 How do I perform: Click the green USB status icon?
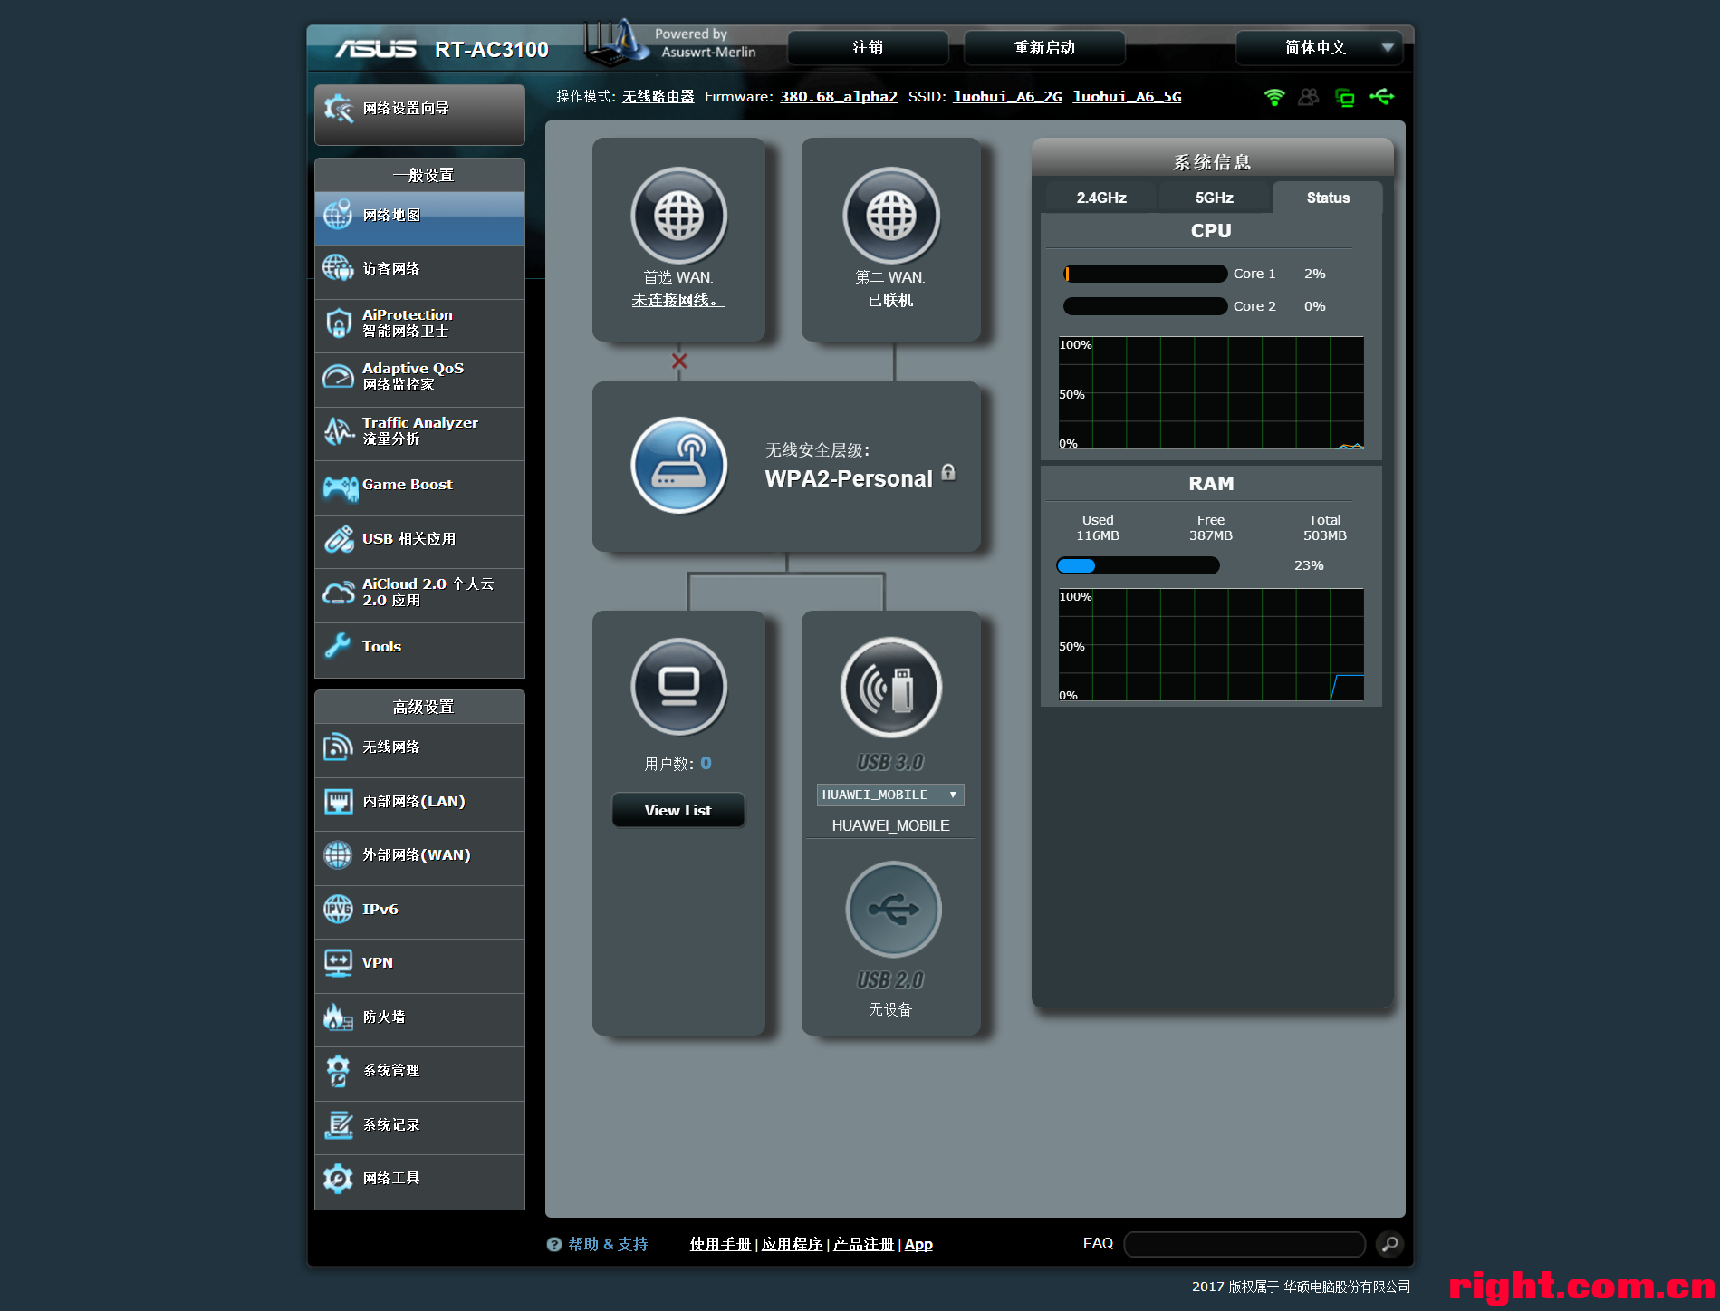point(1382,96)
